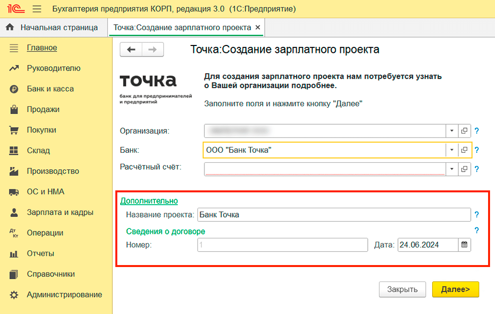
Task: Click the forward arrow navigation button
Action: click(152, 49)
